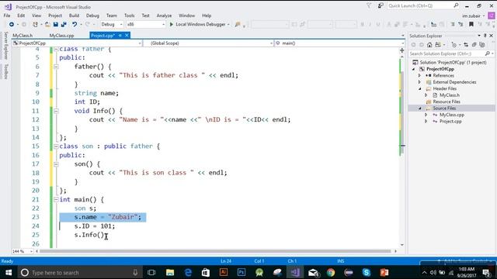This screenshot has width=497, height=279.
Task: Click the Navigate Backward toolbar icon
Action: click(x=12, y=24)
